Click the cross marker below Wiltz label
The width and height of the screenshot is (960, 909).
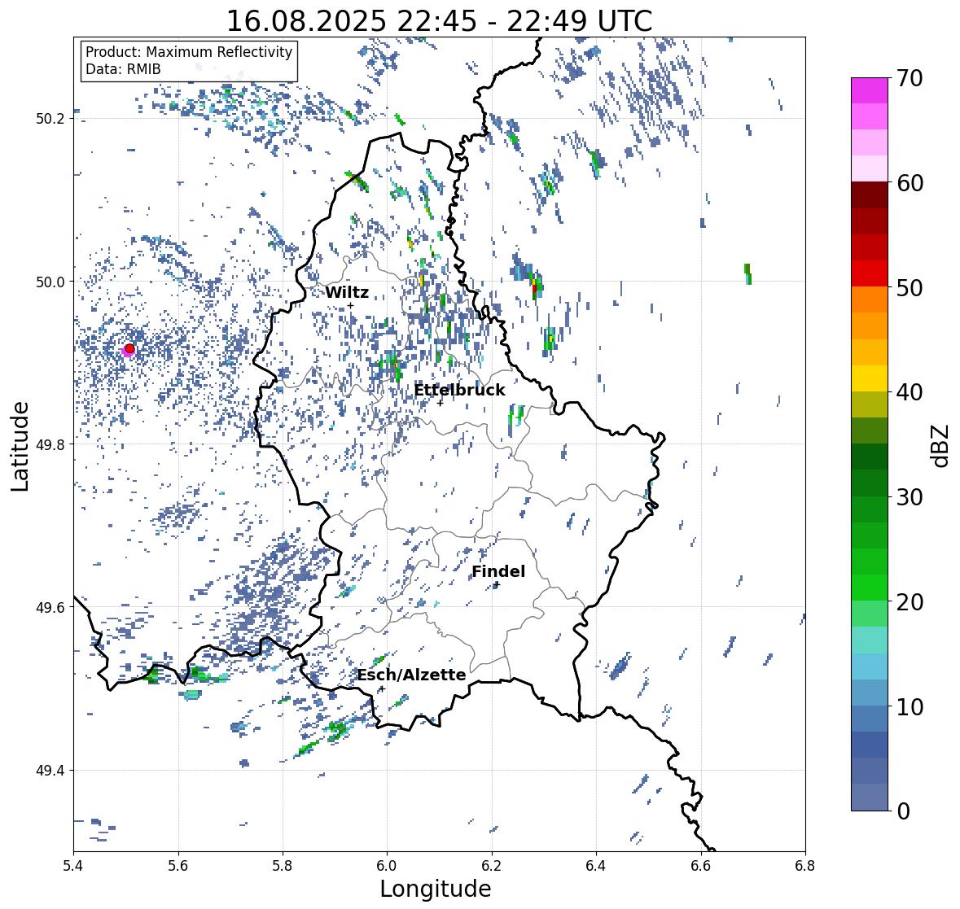[351, 306]
